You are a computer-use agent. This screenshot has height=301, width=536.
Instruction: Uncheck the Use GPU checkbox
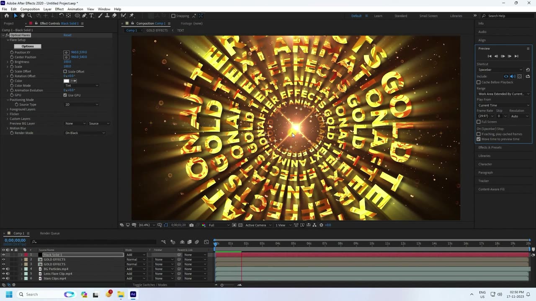65,95
